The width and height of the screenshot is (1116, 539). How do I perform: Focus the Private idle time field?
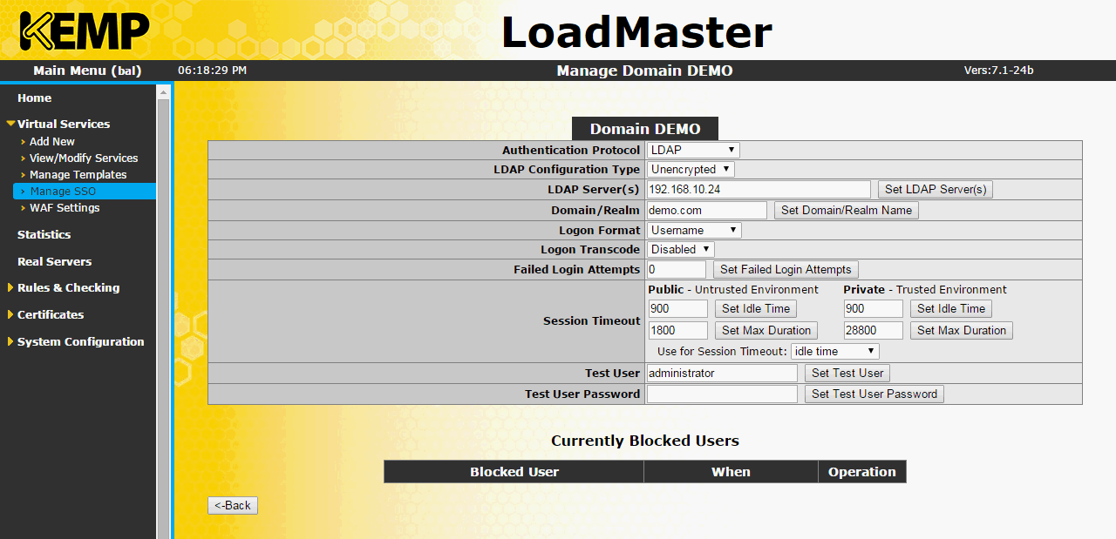tap(874, 308)
